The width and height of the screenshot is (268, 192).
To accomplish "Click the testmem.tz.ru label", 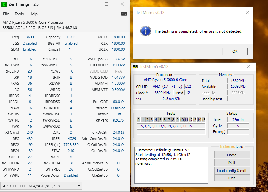I will click(232, 147).
